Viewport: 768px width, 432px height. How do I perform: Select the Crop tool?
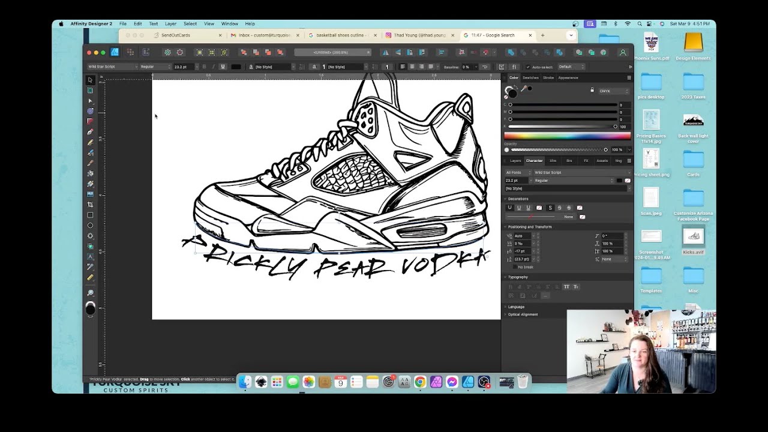click(91, 205)
